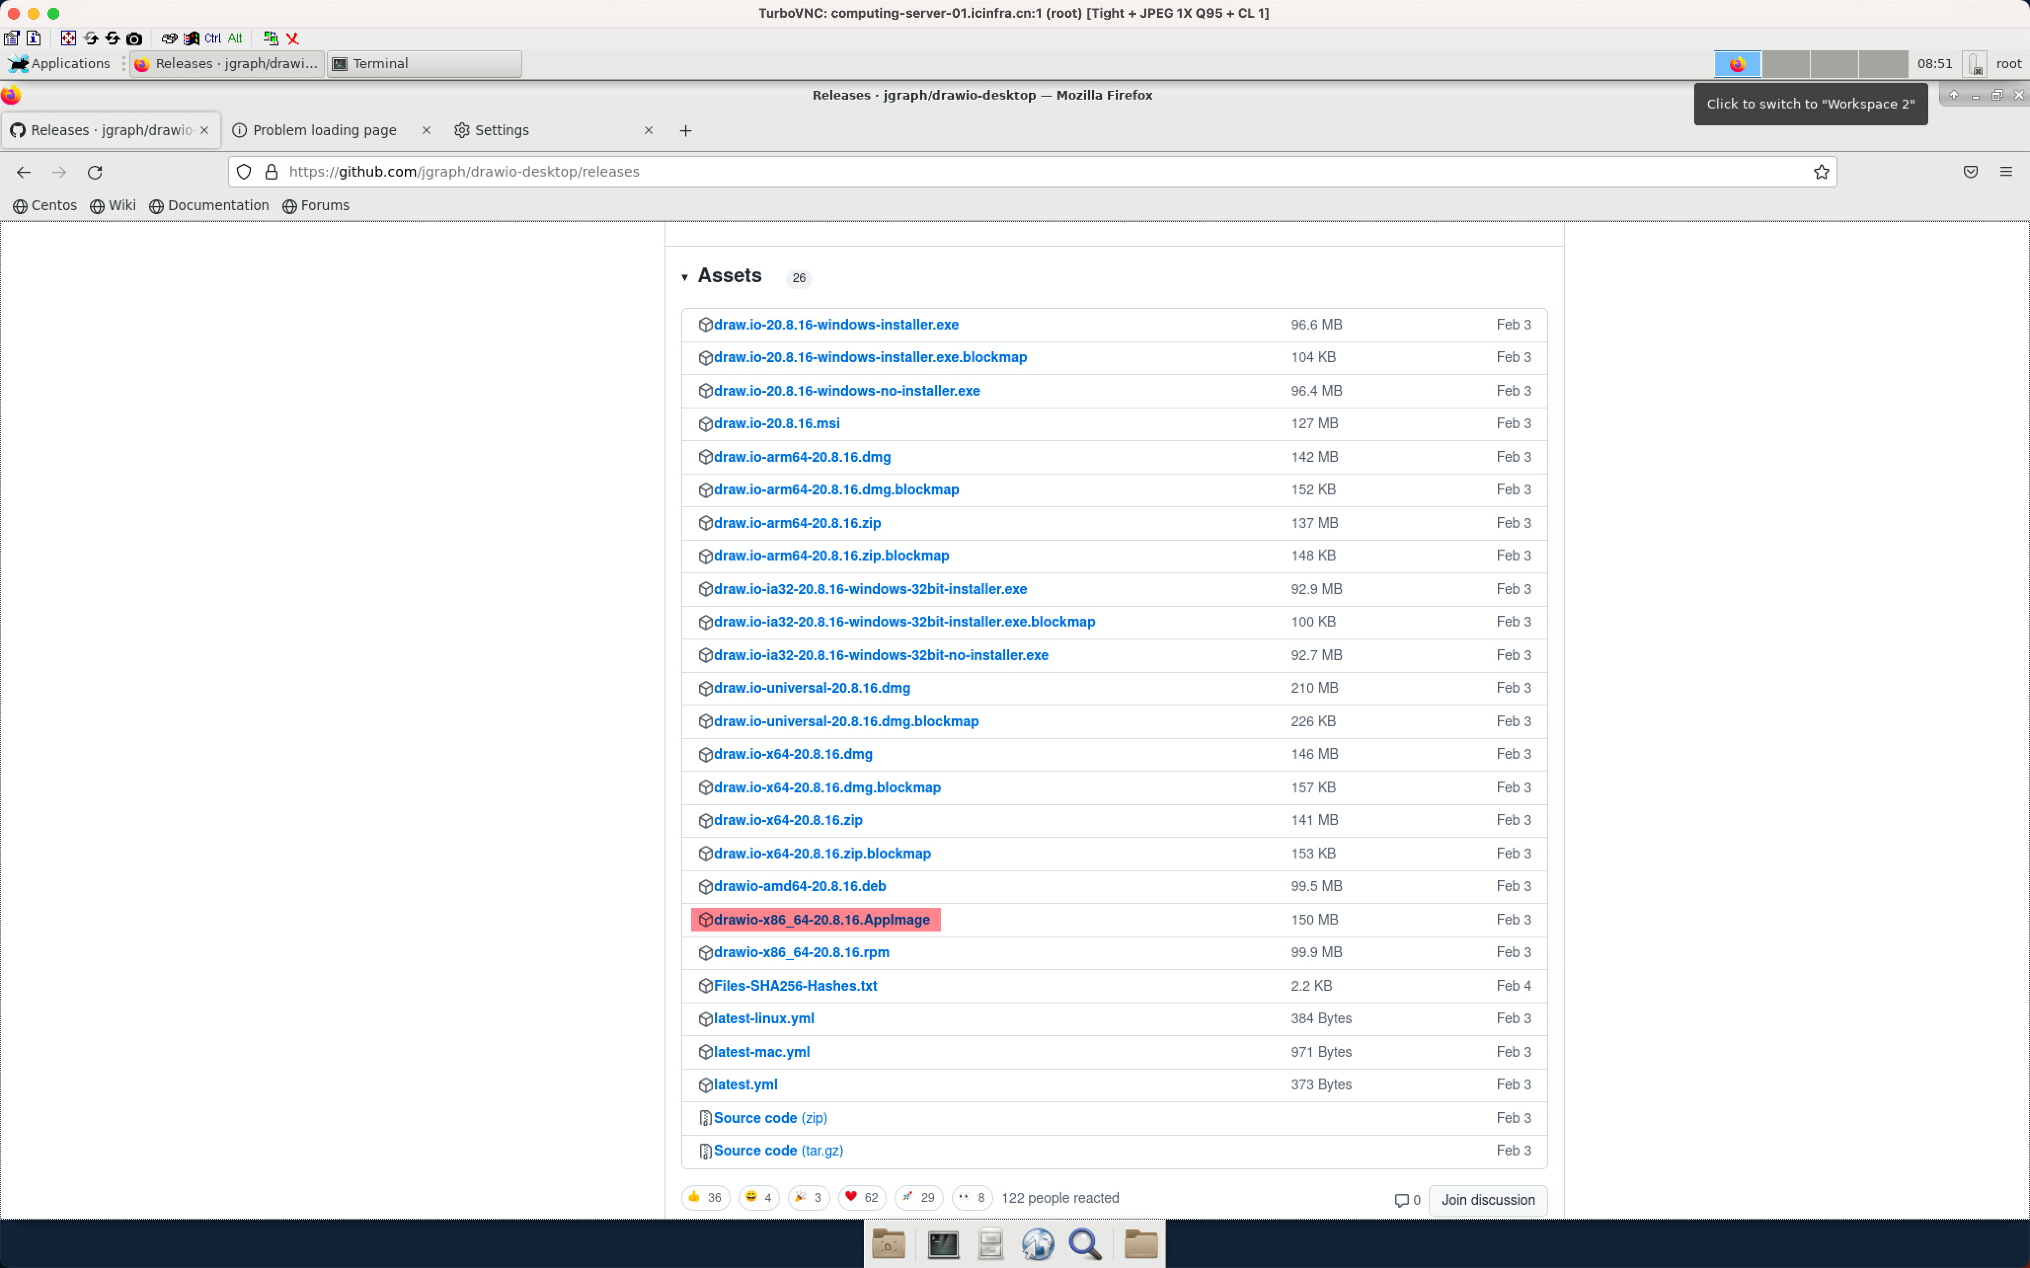This screenshot has height=1268, width=2030.
Task: Click TurboVNC new connection icon
Action: click(270, 37)
